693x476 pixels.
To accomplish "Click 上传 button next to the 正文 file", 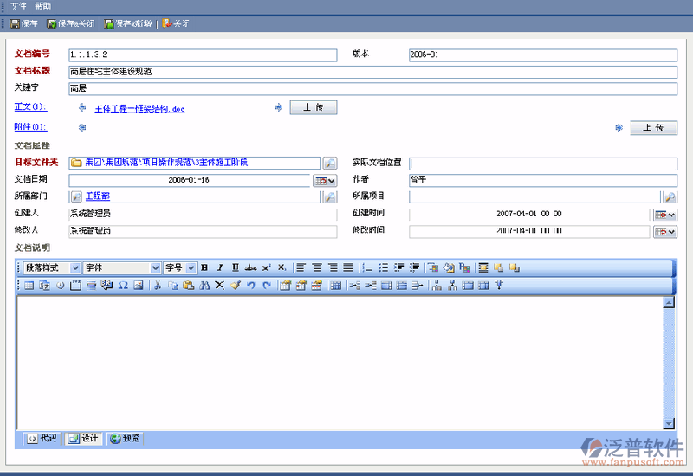I will click(313, 108).
